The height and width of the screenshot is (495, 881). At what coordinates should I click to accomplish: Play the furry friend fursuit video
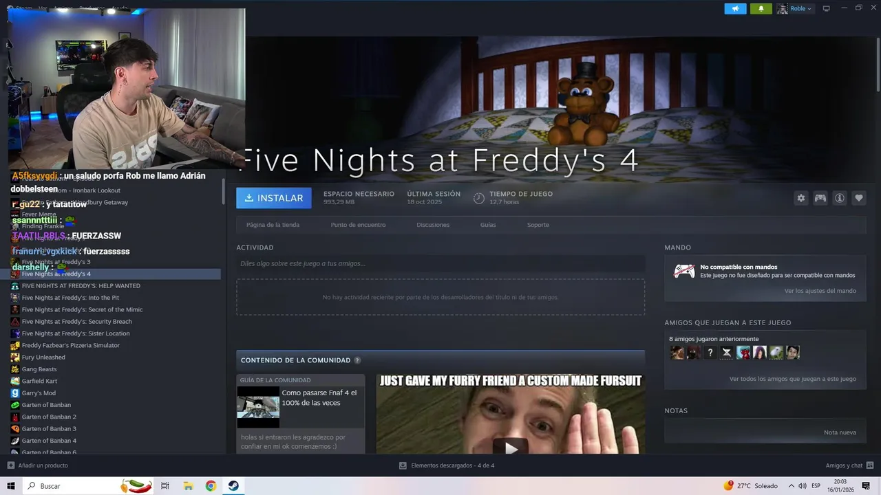point(510,448)
